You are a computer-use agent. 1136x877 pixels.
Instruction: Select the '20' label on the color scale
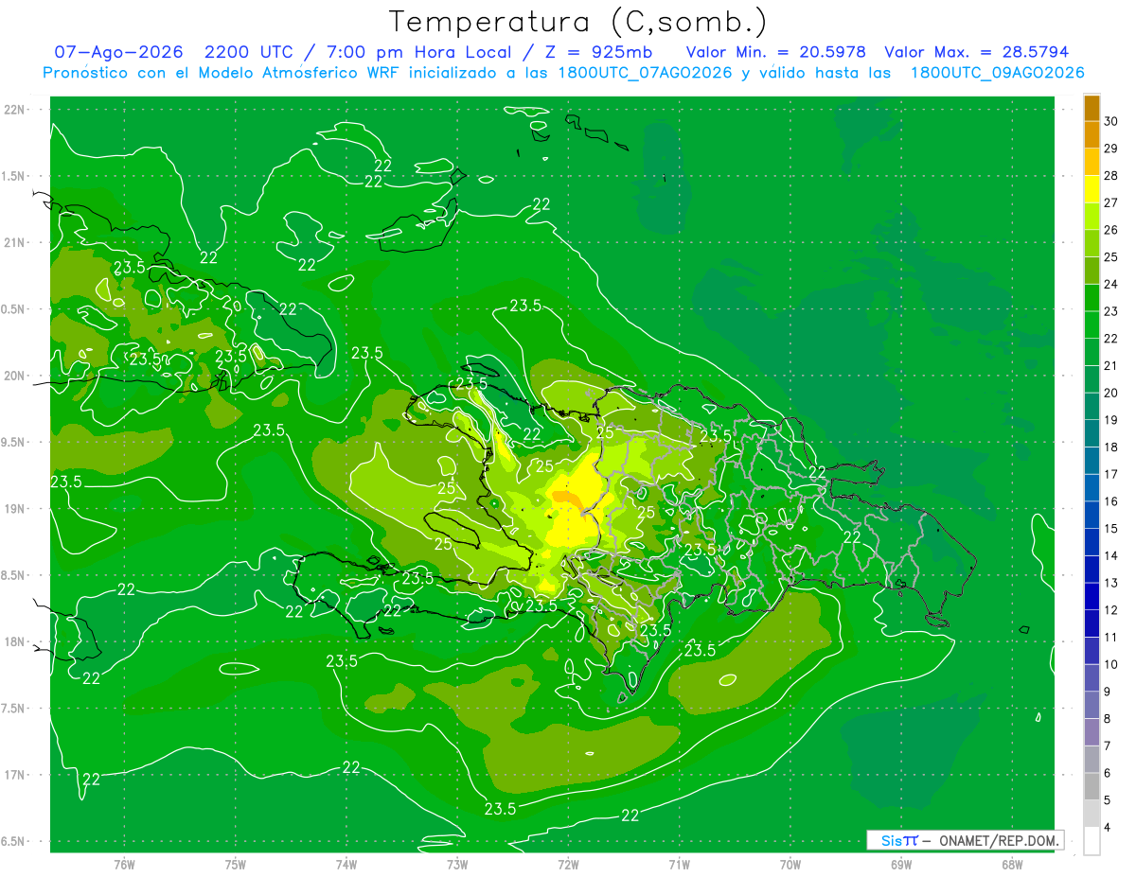[1111, 393]
